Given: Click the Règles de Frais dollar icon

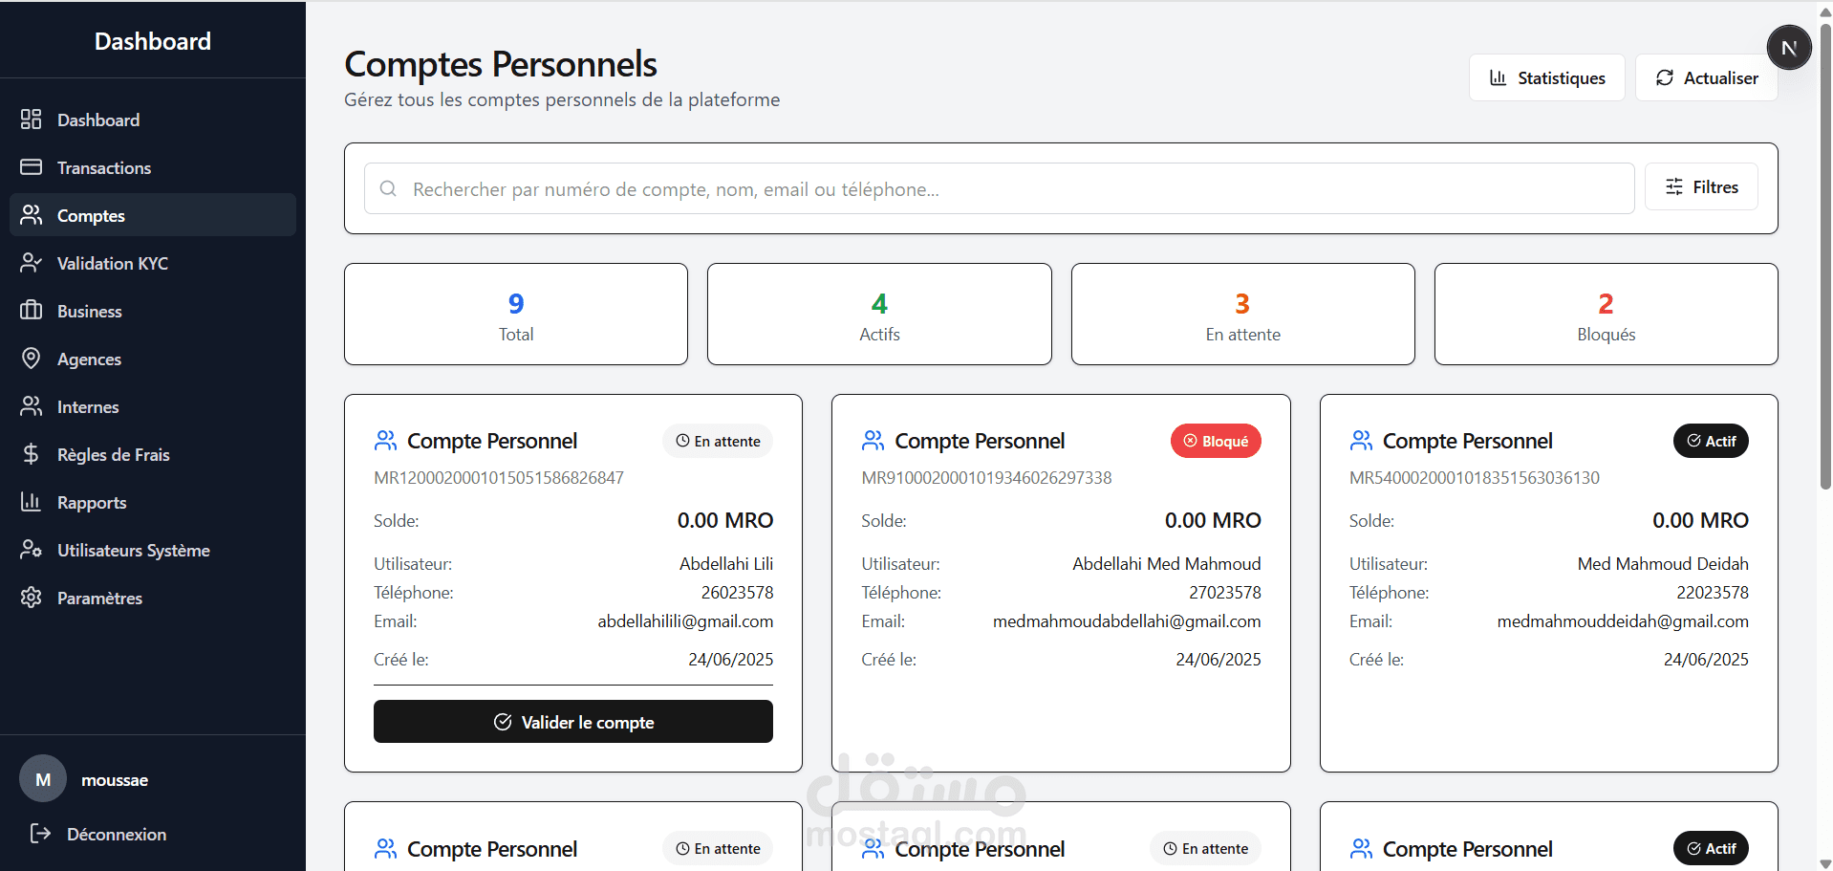Looking at the screenshot, I should point(31,454).
